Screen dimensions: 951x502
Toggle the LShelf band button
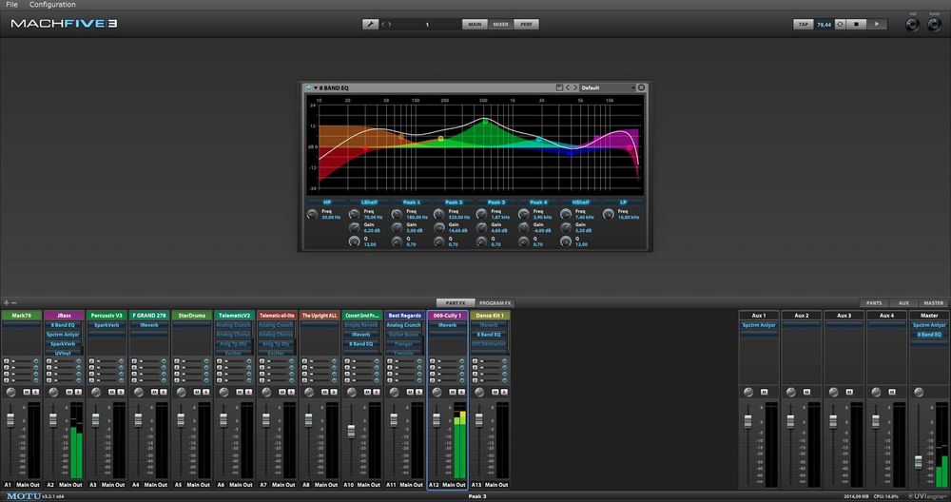[x=369, y=202]
